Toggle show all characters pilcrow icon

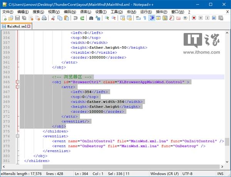(145, 18)
